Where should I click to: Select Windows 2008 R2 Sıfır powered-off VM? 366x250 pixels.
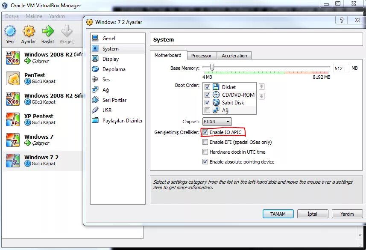coord(43,99)
